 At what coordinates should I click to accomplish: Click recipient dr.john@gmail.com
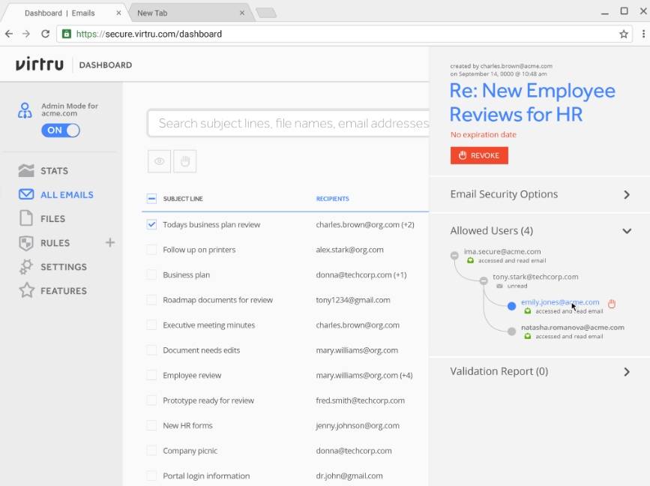pos(349,476)
